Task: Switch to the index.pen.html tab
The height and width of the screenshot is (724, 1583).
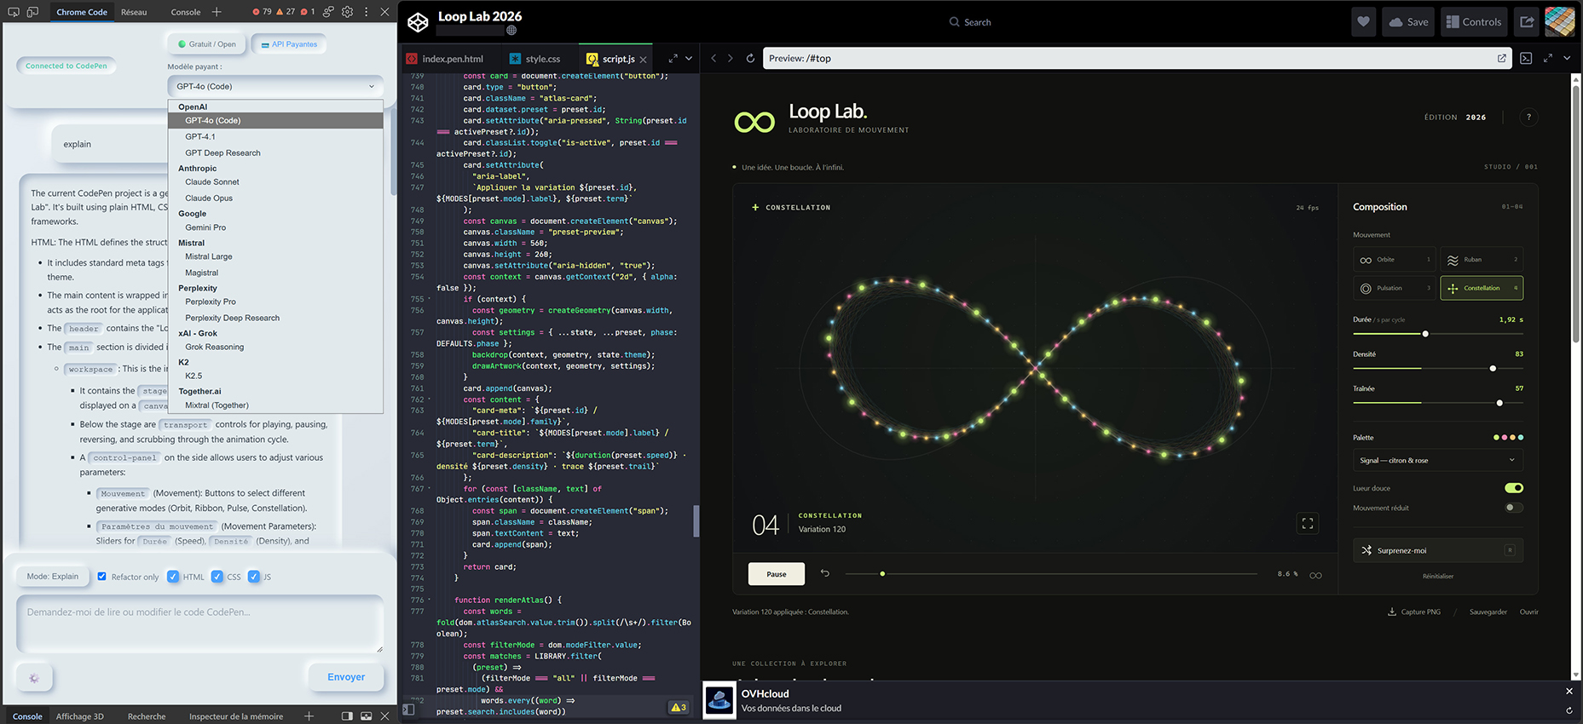Action: click(444, 59)
